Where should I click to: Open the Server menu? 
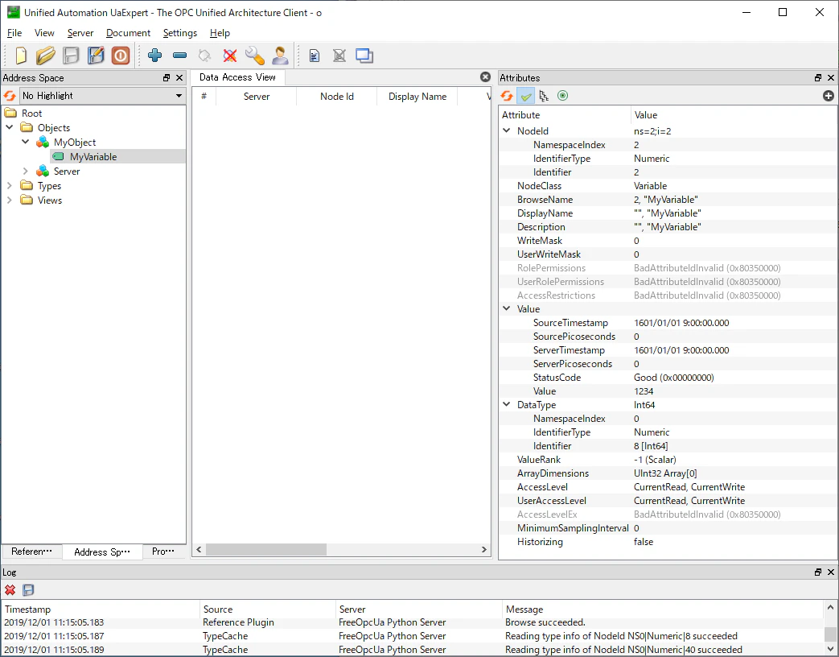80,33
